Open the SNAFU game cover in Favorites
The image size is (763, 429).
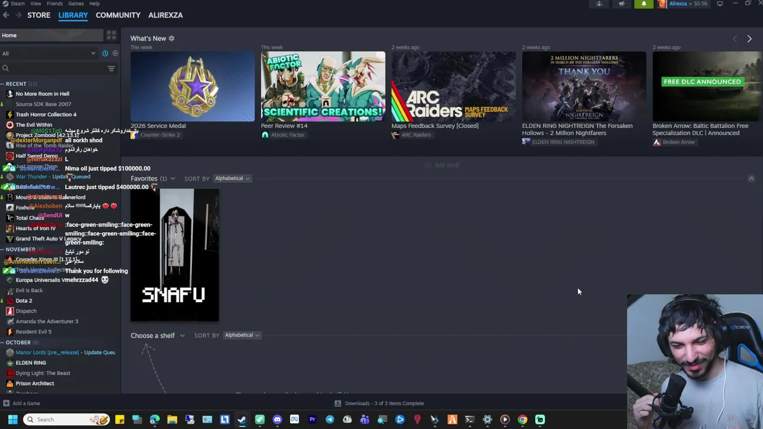(x=175, y=255)
